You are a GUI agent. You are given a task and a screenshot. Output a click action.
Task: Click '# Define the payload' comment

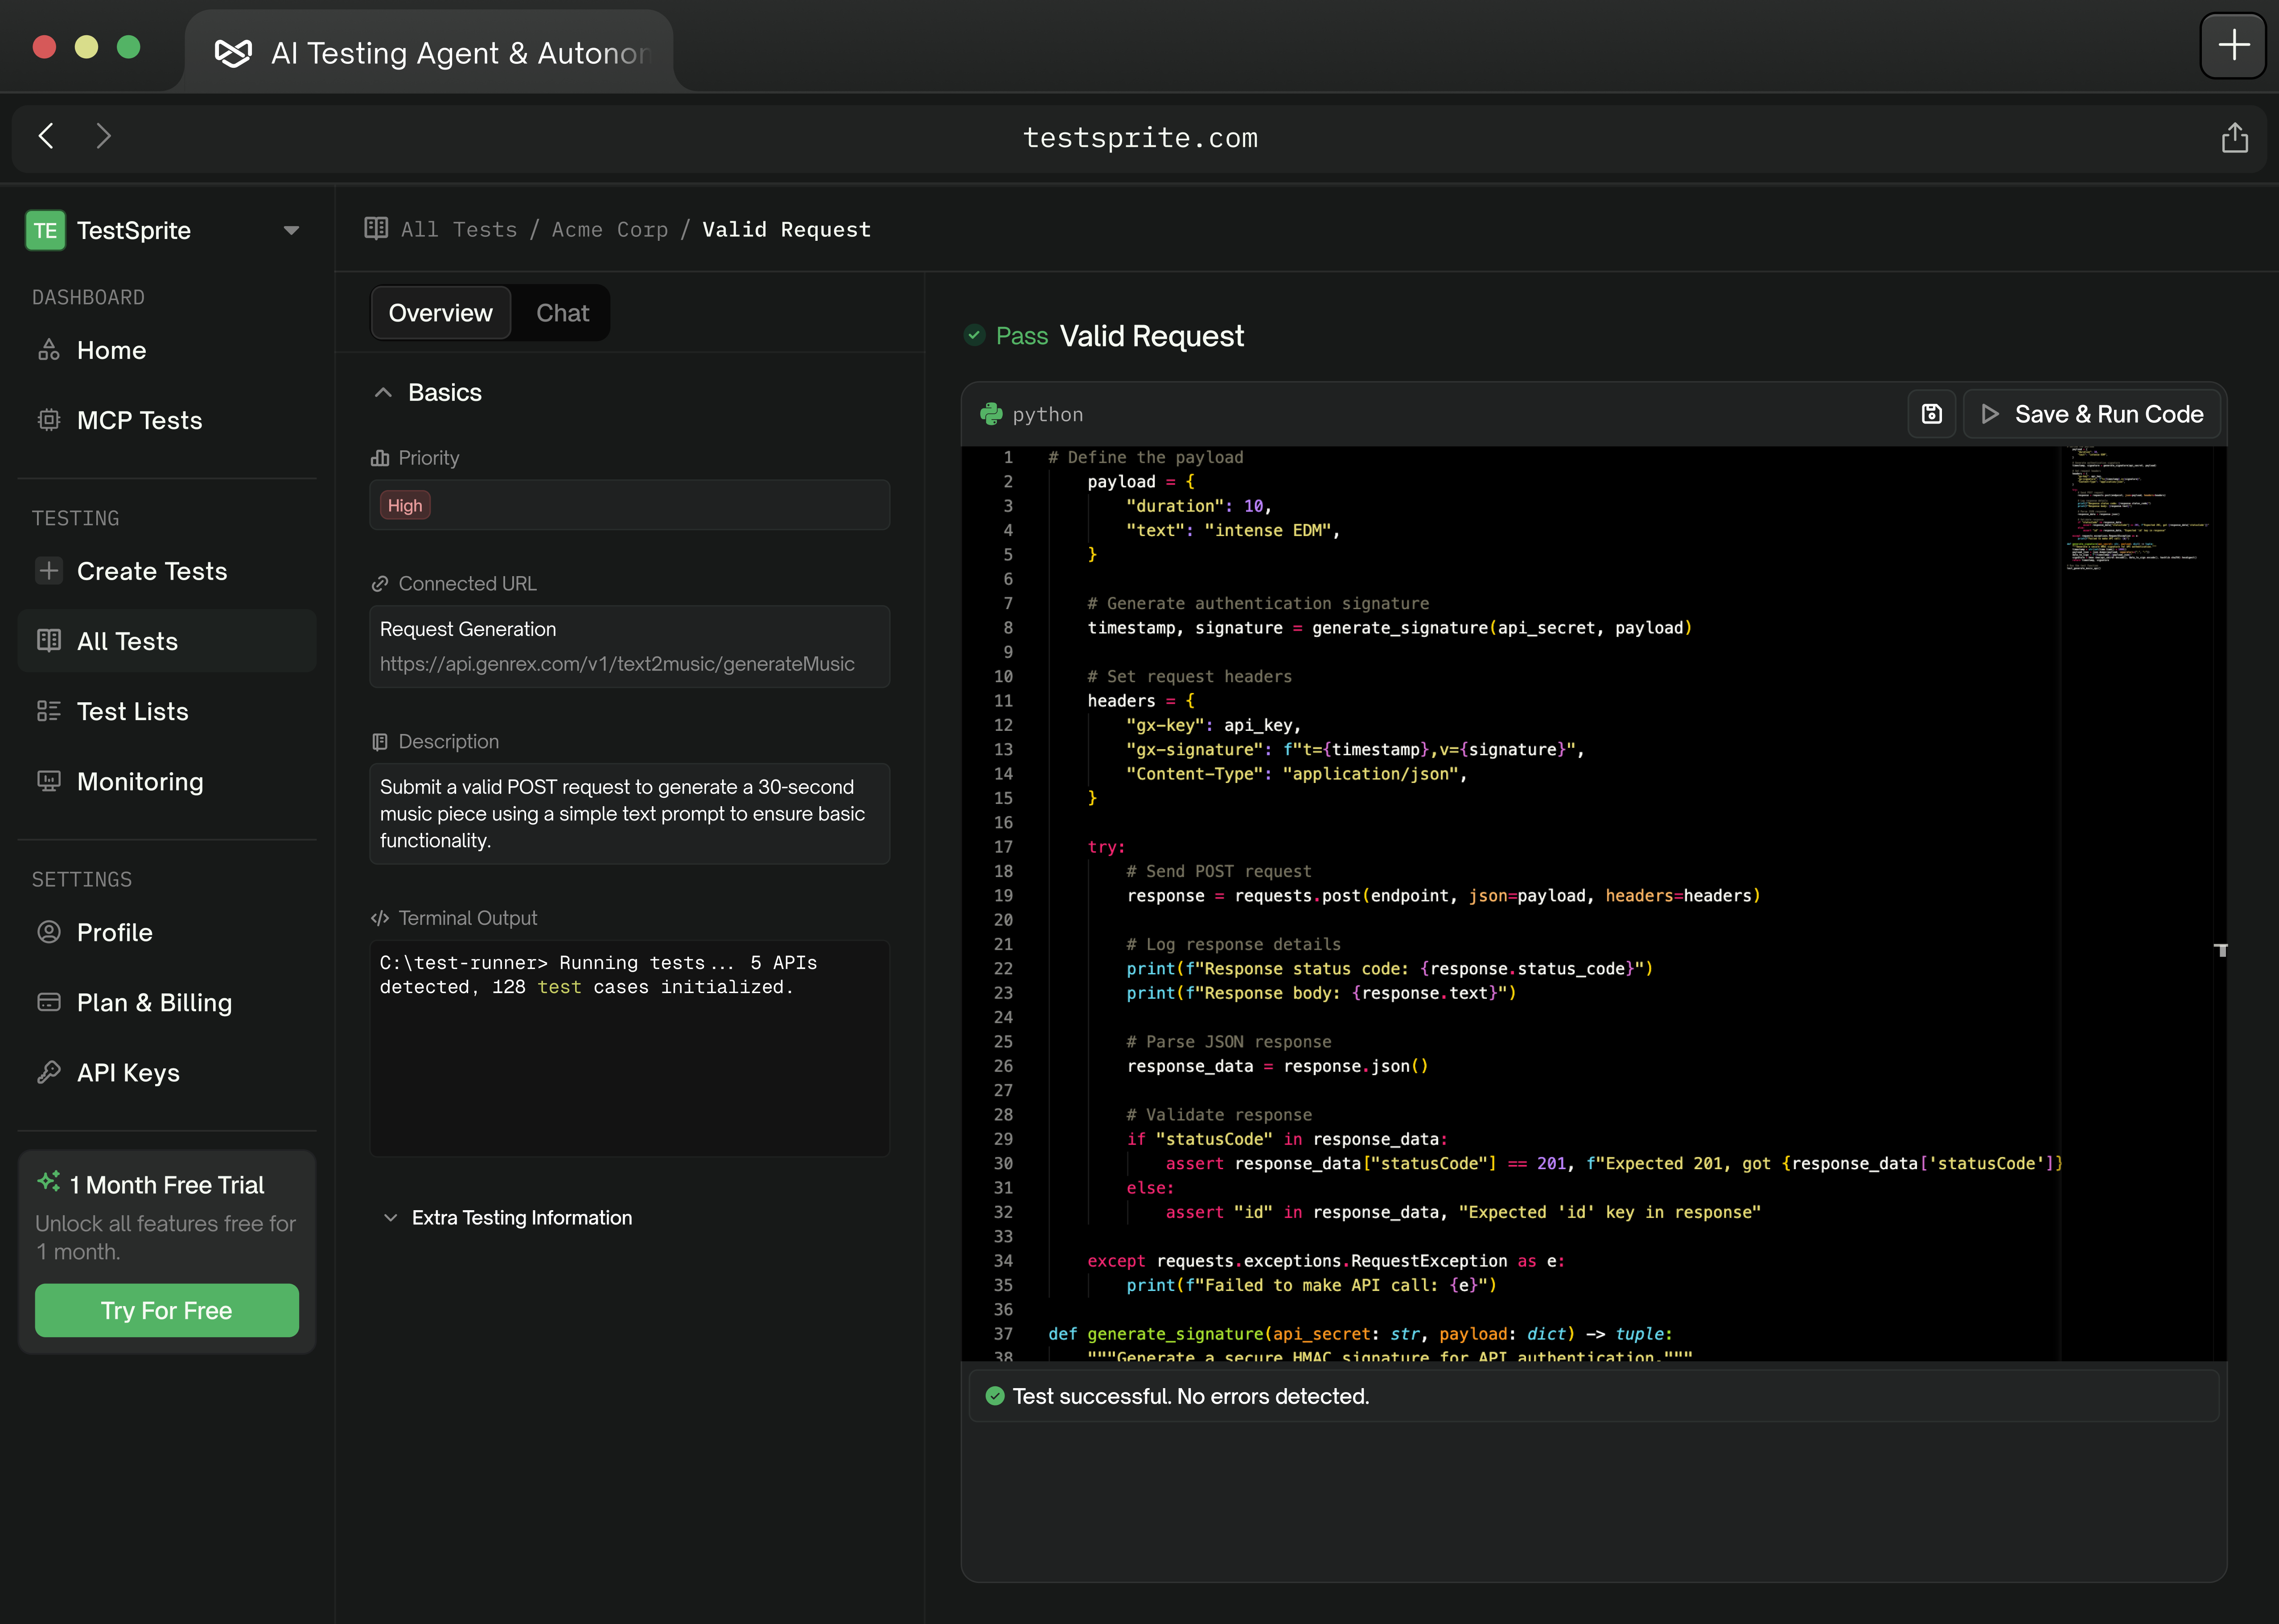(x=1145, y=457)
